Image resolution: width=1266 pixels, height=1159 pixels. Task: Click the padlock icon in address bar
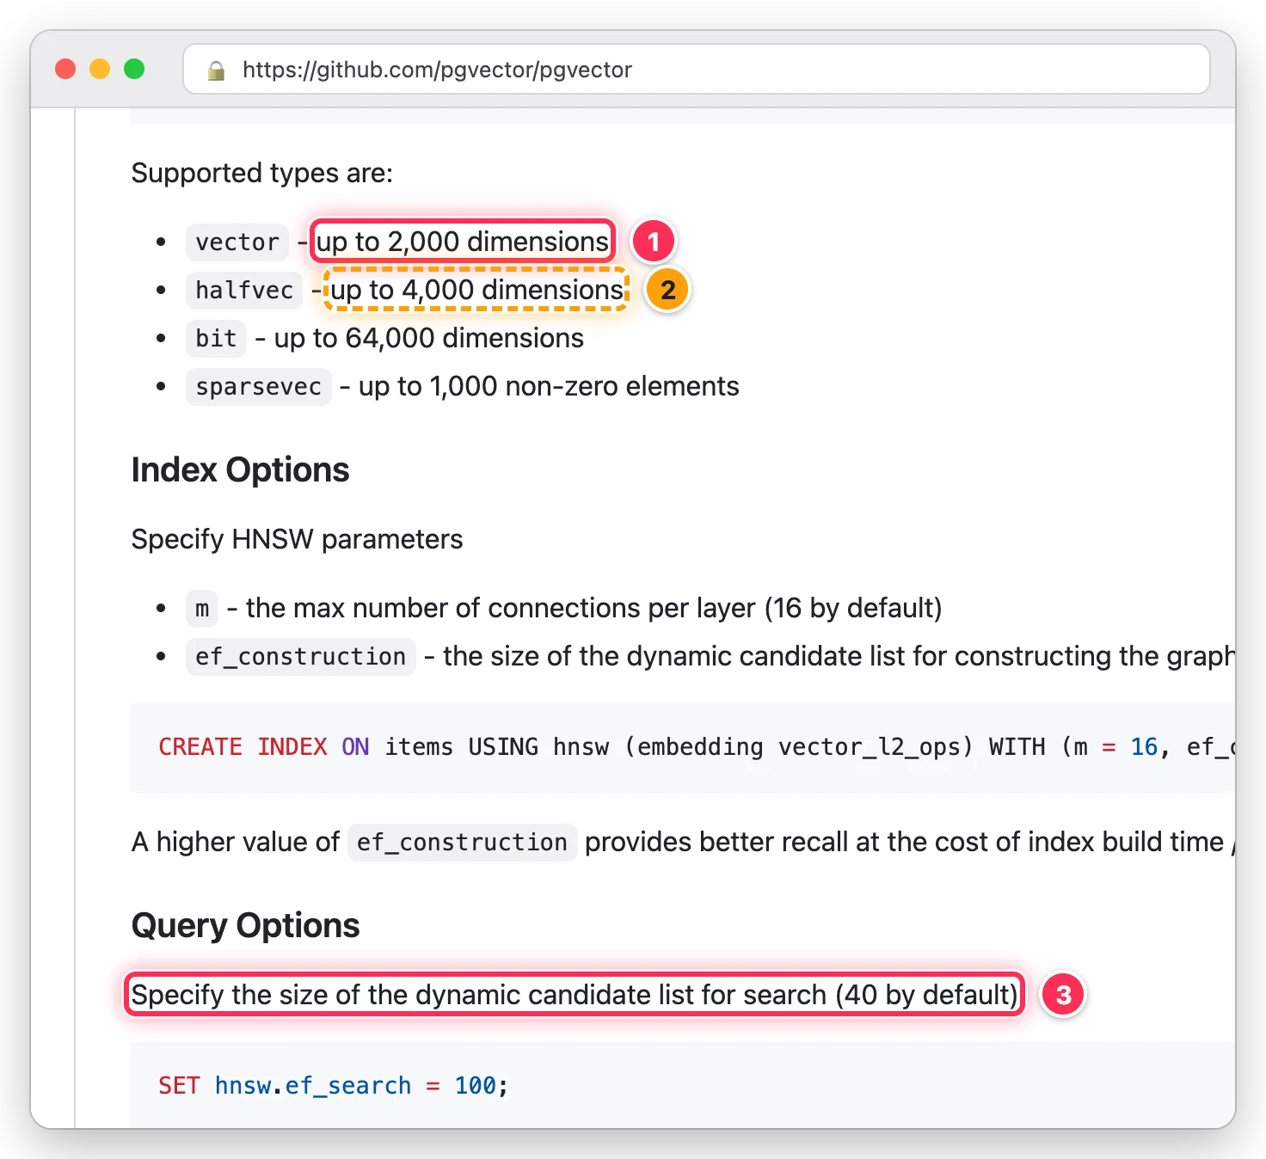(216, 71)
